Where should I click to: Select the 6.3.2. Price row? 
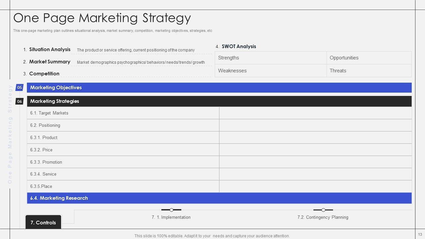123,150
